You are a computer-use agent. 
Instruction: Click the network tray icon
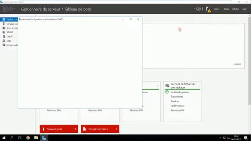click(x=224, y=138)
